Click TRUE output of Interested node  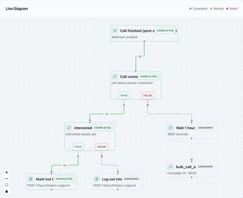pyautogui.click(x=78, y=147)
